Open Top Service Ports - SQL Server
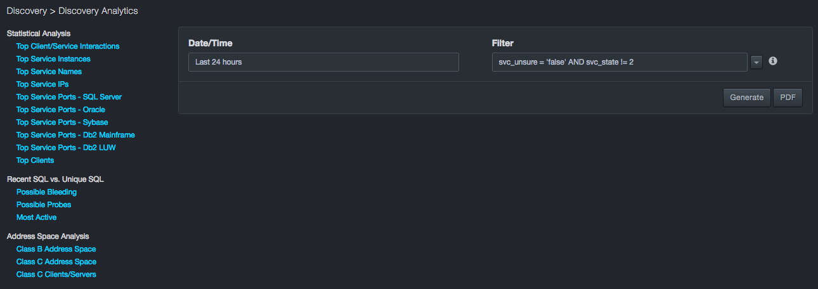The width and height of the screenshot is (818, 289). pos(69,97)
